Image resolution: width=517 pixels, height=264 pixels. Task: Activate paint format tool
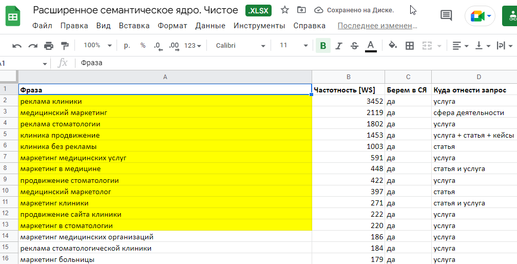[x=65, y=46]
